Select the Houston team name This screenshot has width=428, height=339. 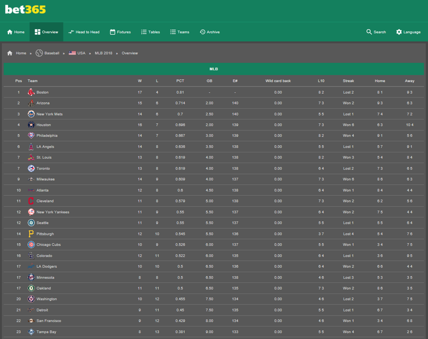44,125
